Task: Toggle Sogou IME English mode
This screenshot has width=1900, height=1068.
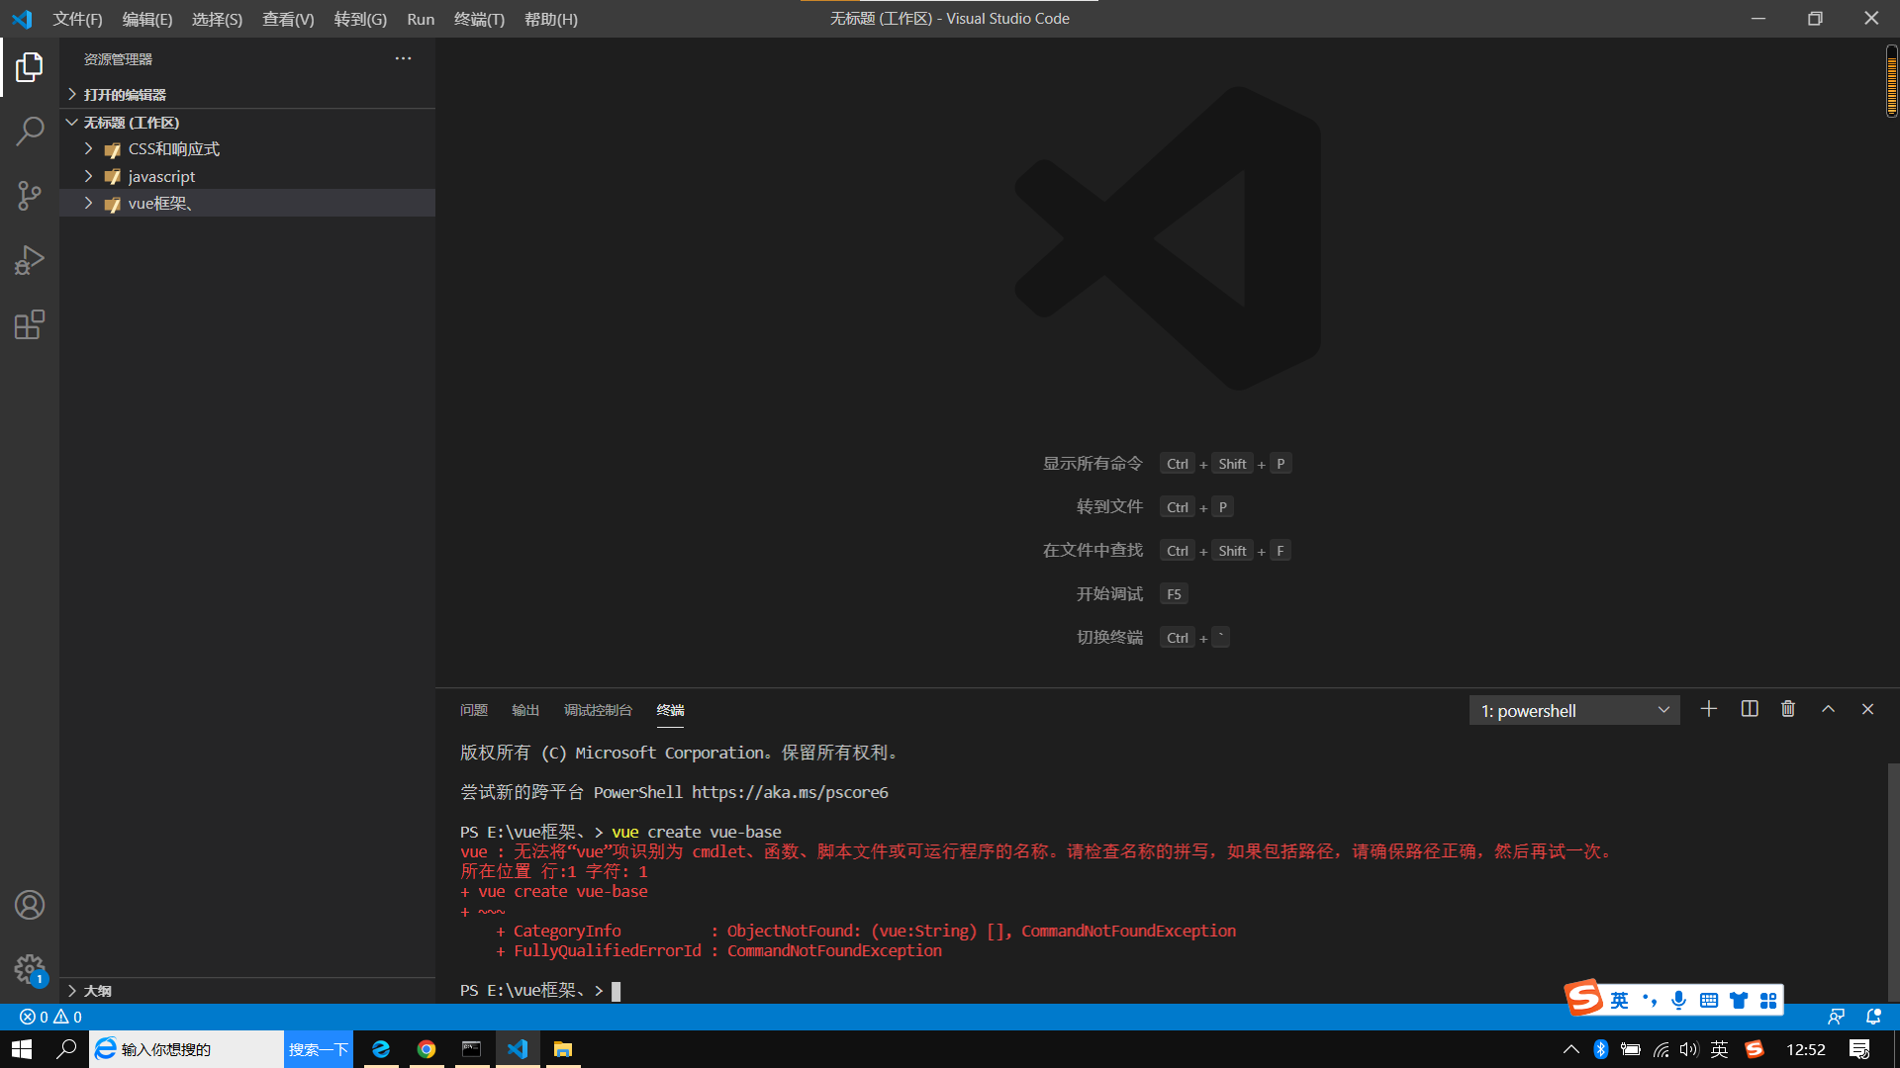Action: tap(1619, 1000)
